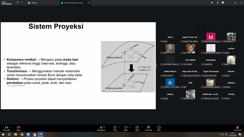Open Host tools shield icon
This screenshot has width=244, height=137.
pyautogui.click(x=148, y=127)
